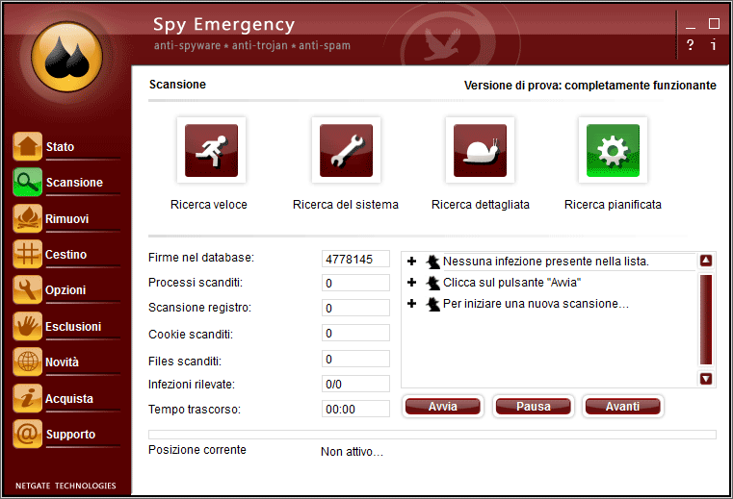Click the results list scroll down arrow
733x499 pixels.
(706, 379)
